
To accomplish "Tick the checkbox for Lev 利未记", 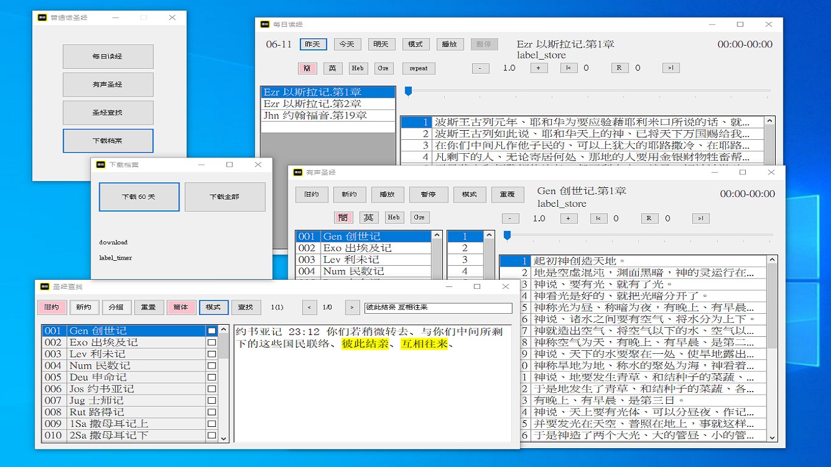I will click(x=212, y=354).
